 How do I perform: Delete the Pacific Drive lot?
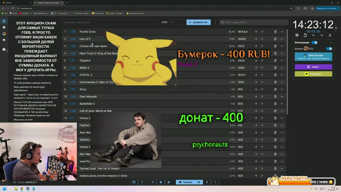(275, 32)
